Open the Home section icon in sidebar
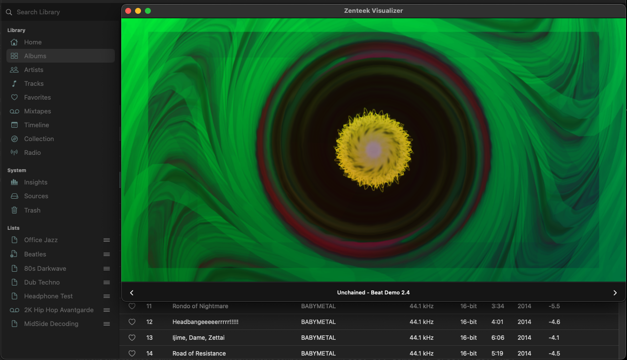This screenshot has width=627, height=360. pos(14,42)
